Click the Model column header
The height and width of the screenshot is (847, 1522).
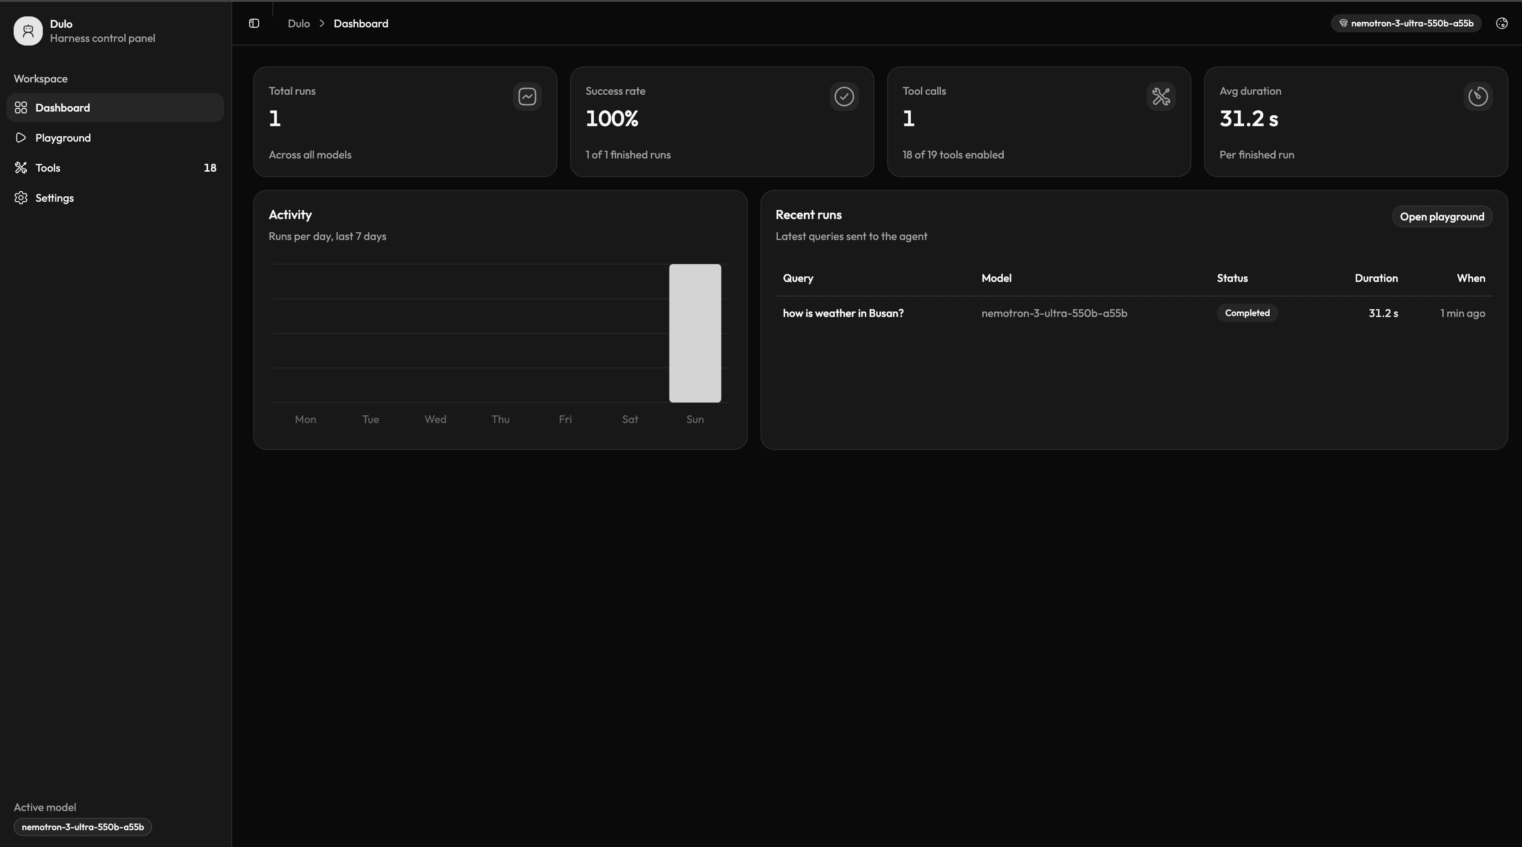point(996,278)
